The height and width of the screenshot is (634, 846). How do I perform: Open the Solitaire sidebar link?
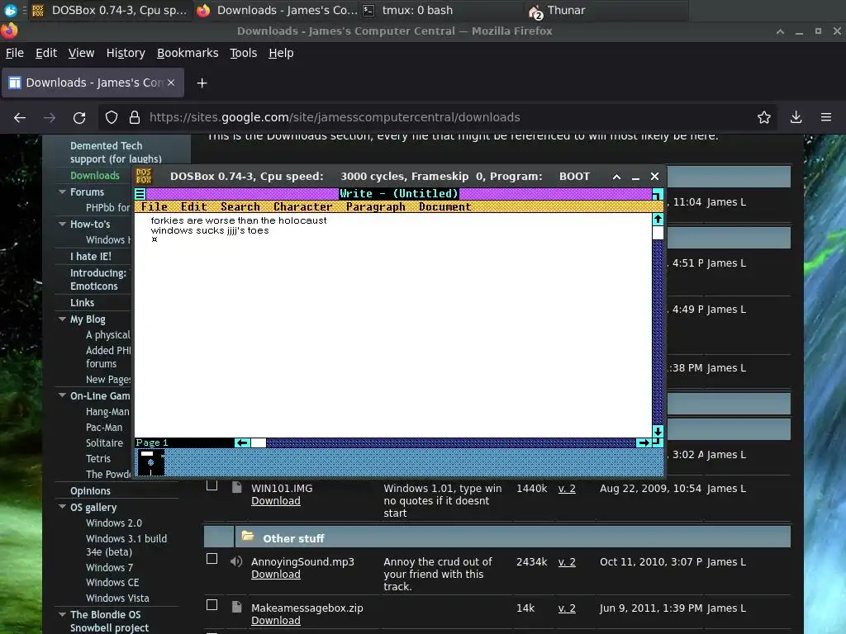pos(105,442)
